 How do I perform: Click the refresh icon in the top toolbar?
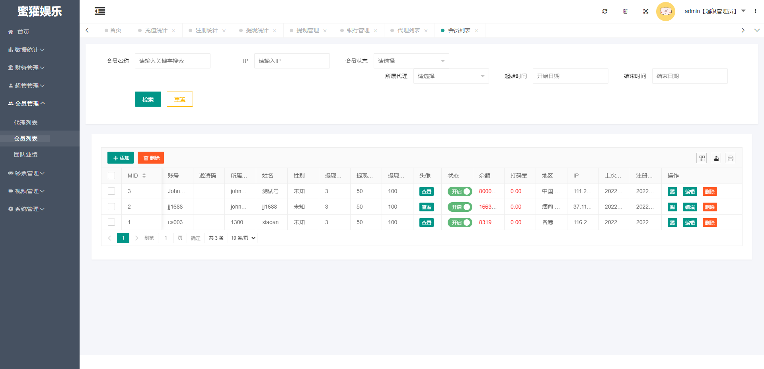[x=604, y=11]
